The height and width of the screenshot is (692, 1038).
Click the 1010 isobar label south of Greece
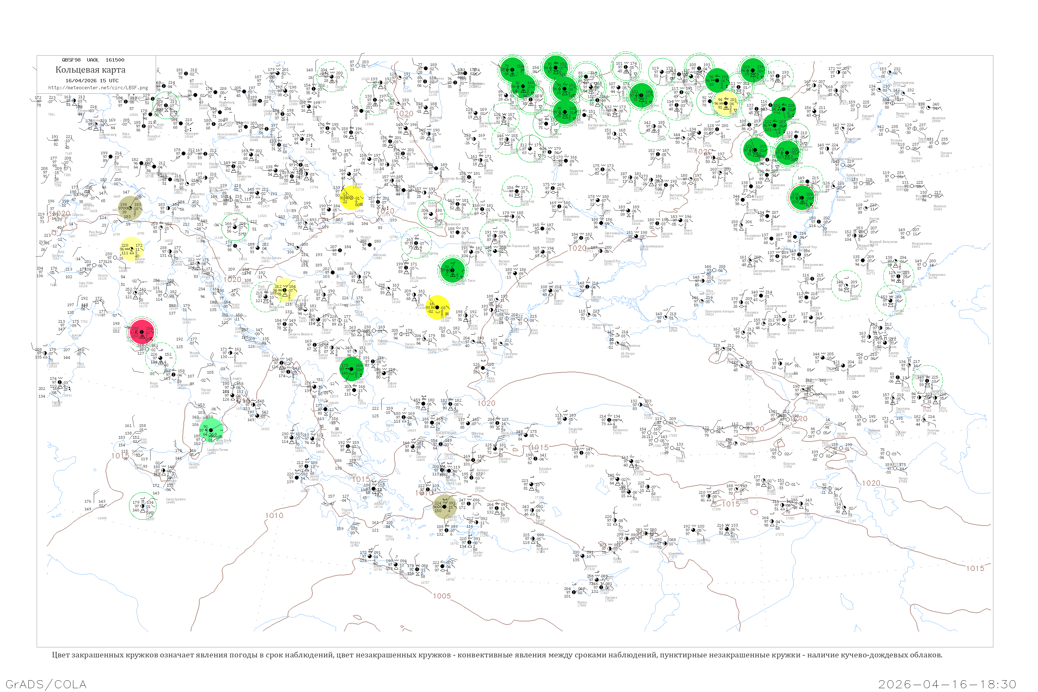[274, 516]
